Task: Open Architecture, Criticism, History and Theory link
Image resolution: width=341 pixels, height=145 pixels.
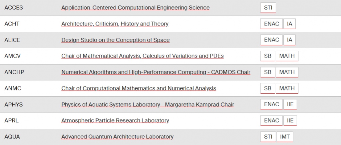Action: tap(115, 24)
